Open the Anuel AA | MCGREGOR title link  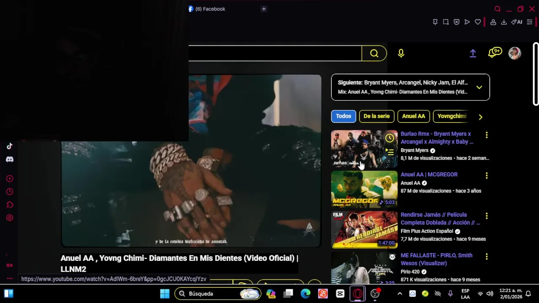coord(429,174)
